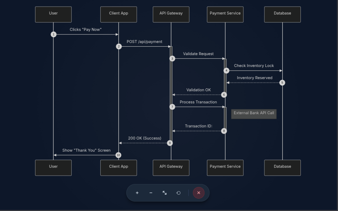The height and width of the screenshot is (211, 338).
Task: Click the "POST /api/payment" message label
Action: point(144,42)
